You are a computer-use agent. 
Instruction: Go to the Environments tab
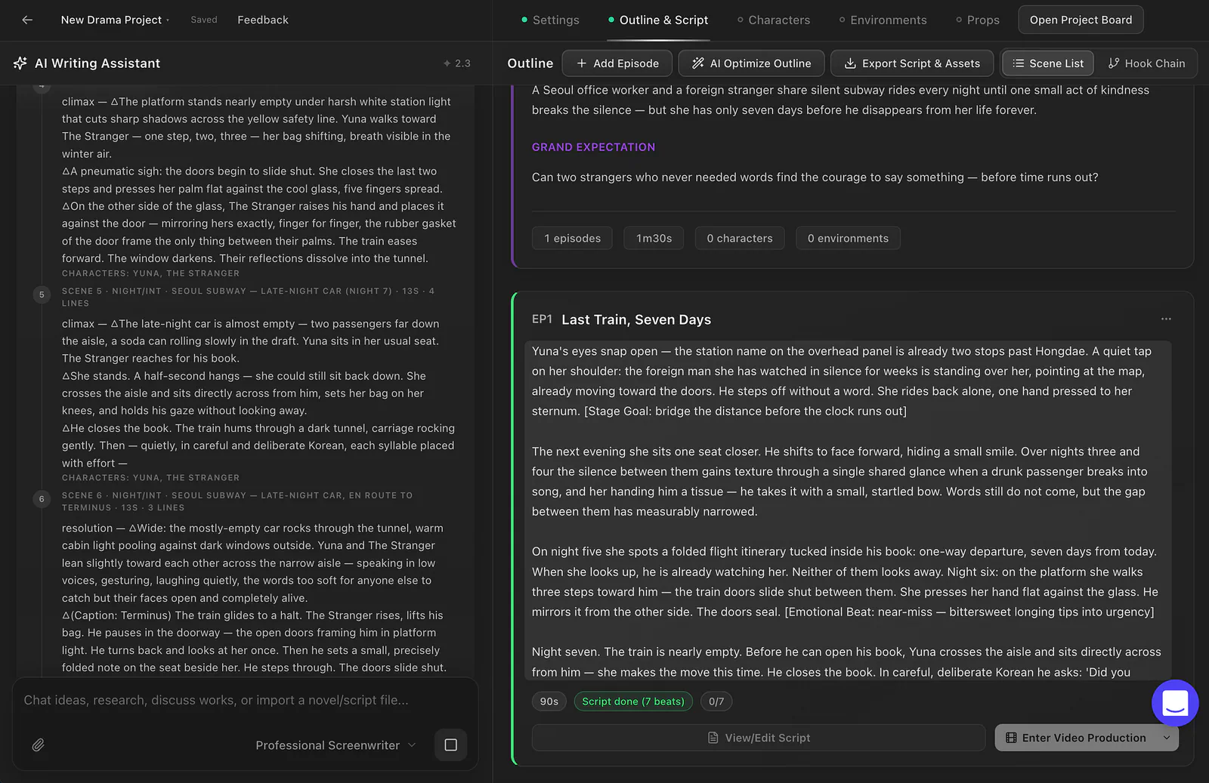(x=883, y=20)
